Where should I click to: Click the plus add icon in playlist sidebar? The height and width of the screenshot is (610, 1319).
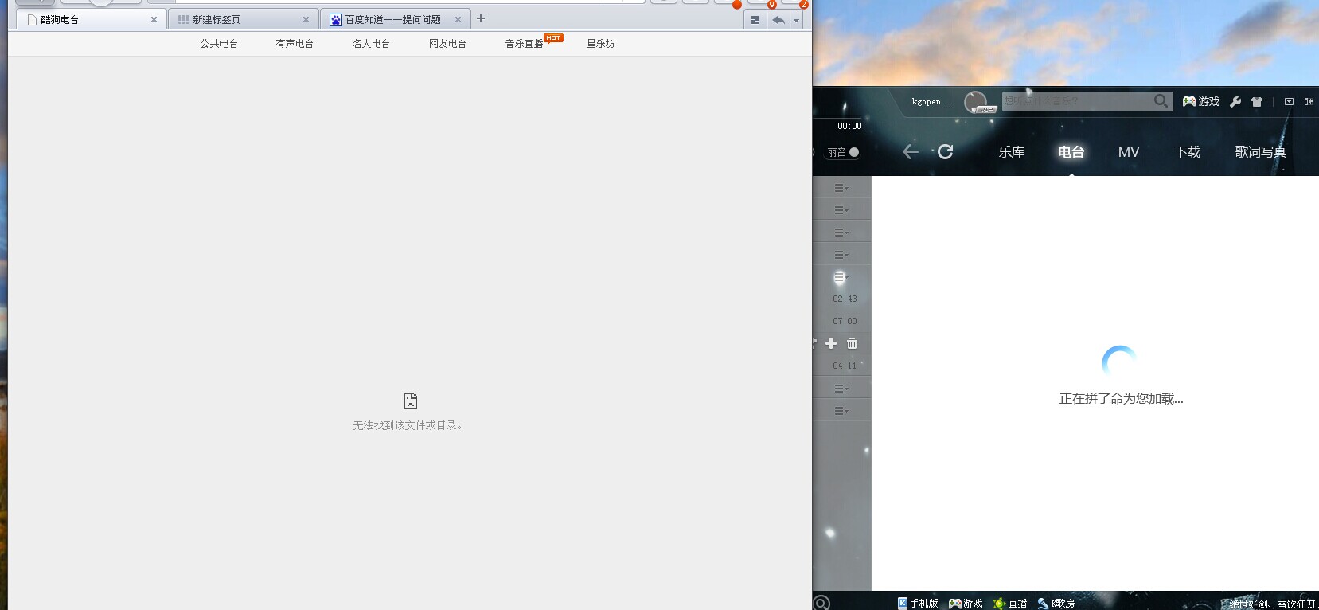point(831,343)
